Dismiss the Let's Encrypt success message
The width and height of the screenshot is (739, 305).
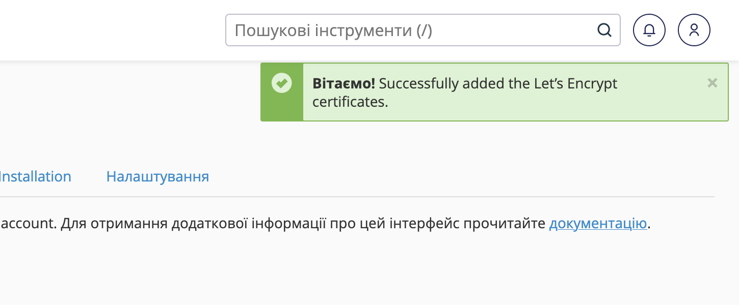click(x=712, y=83)
